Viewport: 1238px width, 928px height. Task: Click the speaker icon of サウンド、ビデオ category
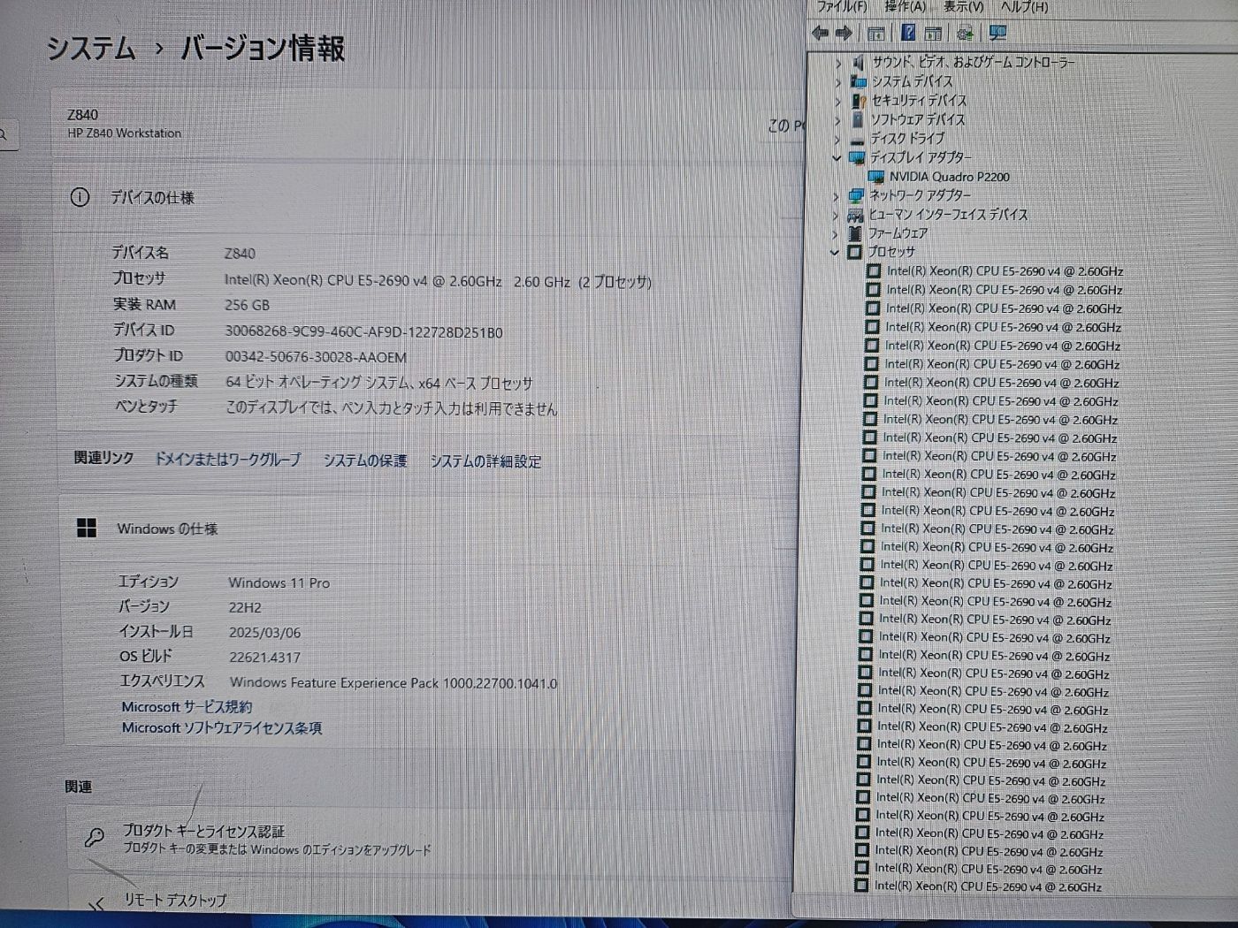tap(858, 62)
